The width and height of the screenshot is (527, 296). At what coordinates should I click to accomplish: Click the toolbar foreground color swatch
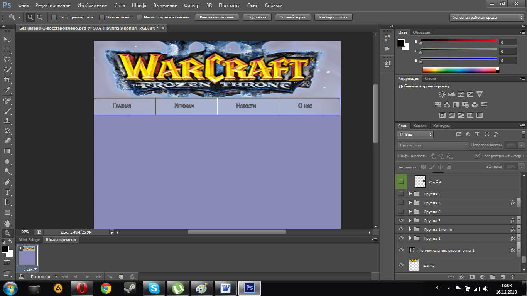[x=5, y=249]
